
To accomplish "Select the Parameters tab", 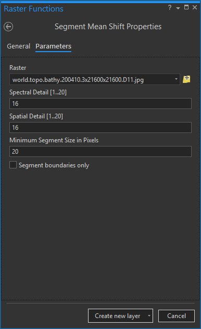I will 54,46.
